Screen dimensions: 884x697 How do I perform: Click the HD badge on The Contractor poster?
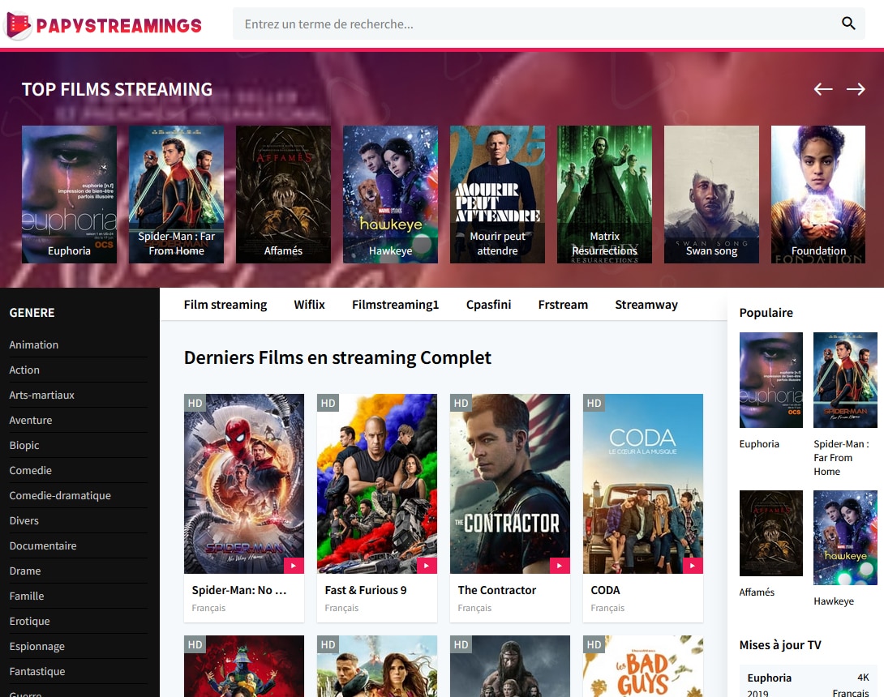(460, 403)
